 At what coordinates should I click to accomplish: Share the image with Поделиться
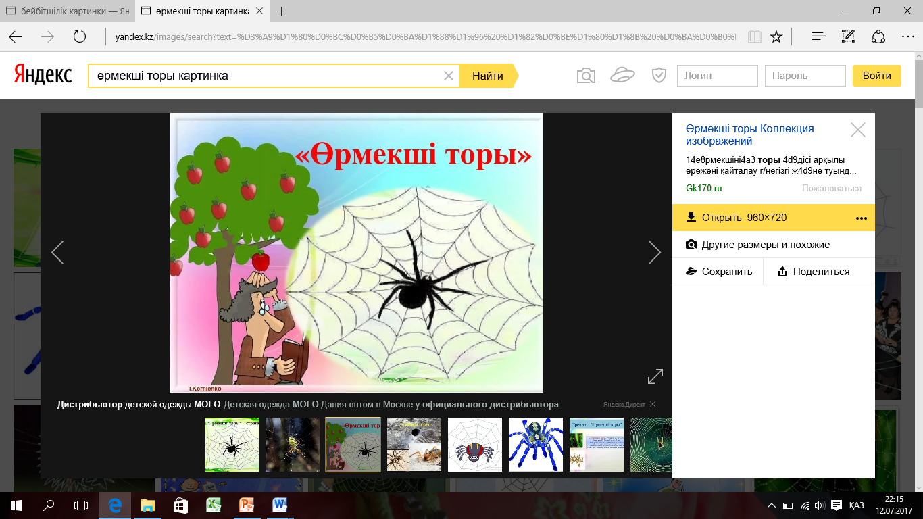[x=814, y=272]
